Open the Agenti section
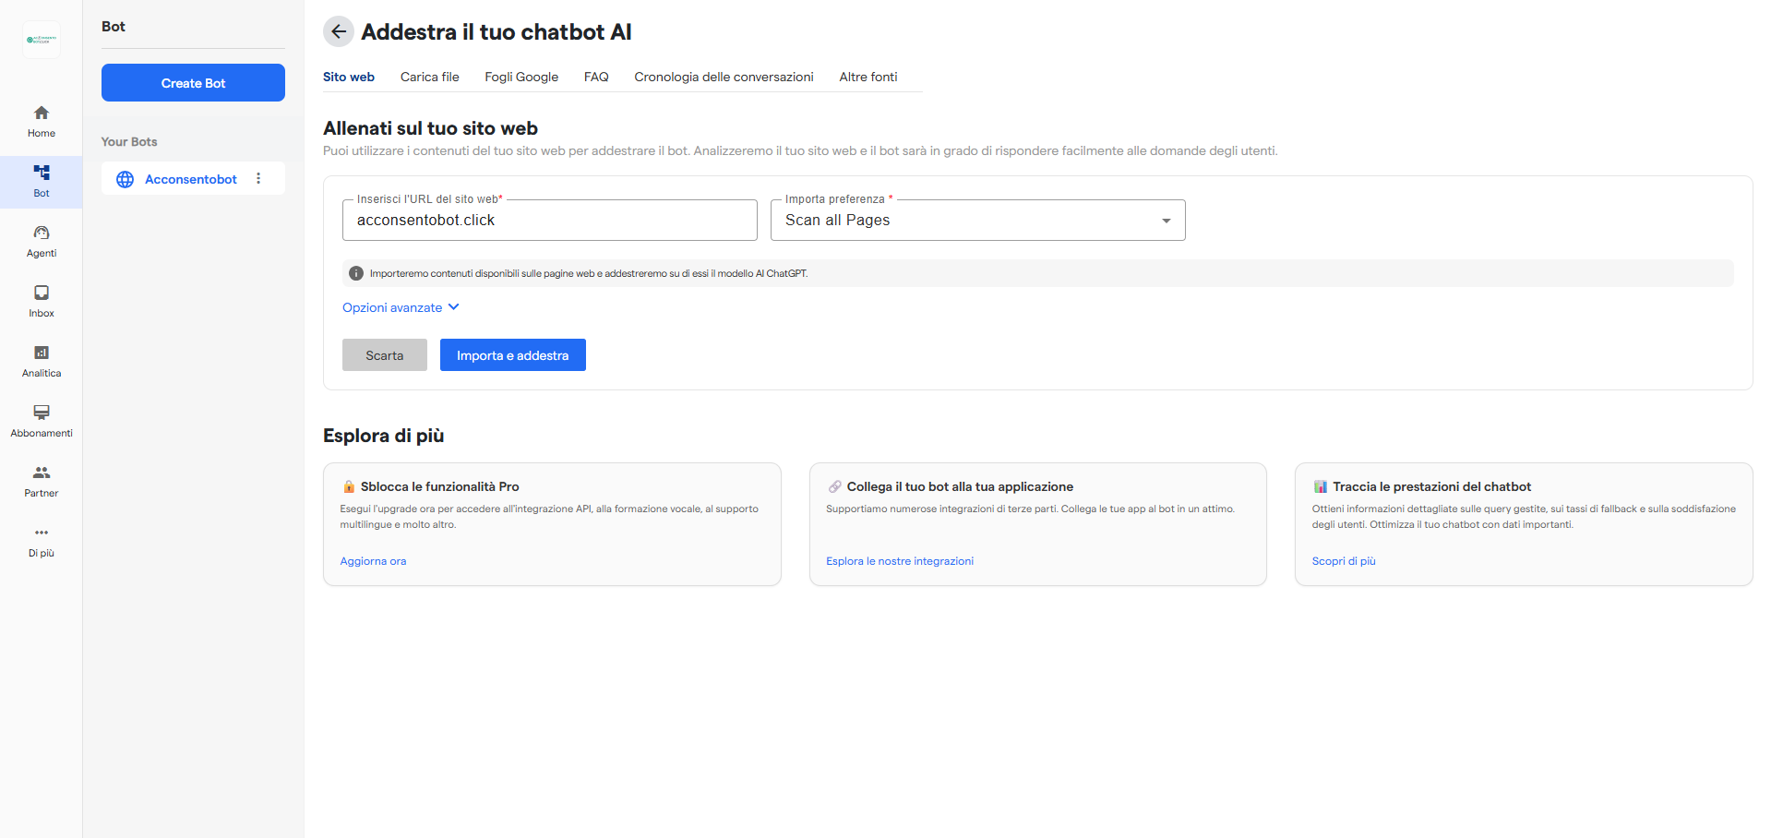 (x=41, y=240)
